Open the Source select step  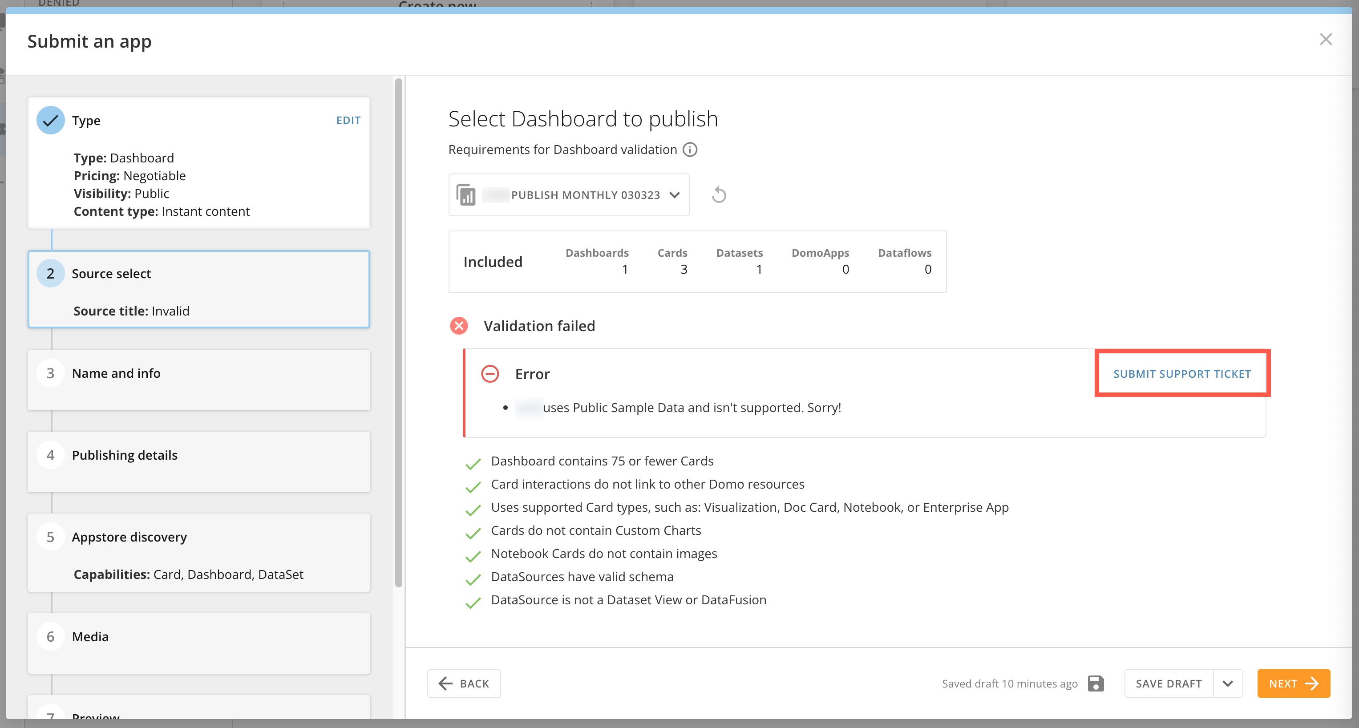coord(199,289)
